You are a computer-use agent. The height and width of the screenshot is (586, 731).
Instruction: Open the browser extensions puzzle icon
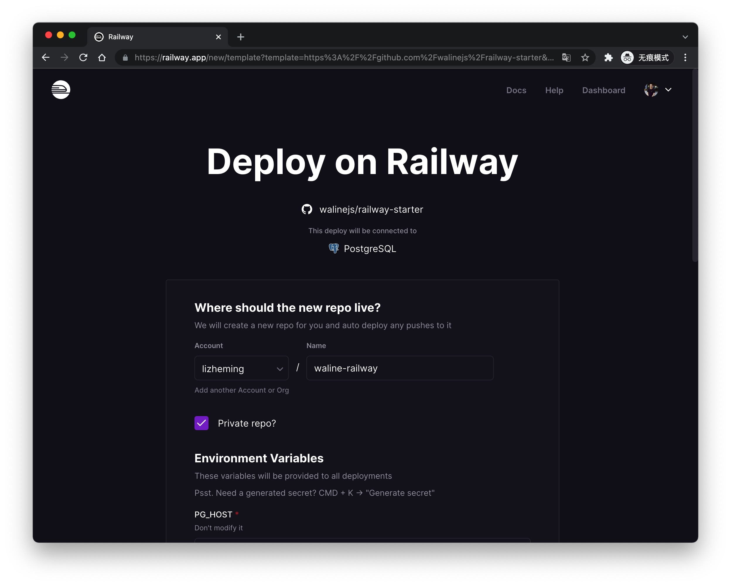609,58
